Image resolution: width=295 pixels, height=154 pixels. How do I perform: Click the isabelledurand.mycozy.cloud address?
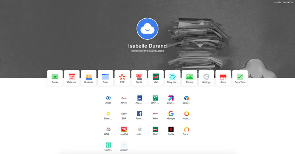click(147, 51)
